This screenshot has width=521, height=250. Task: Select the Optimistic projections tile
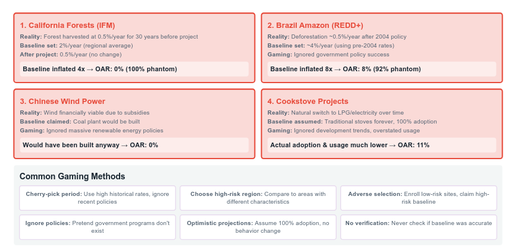258,227
